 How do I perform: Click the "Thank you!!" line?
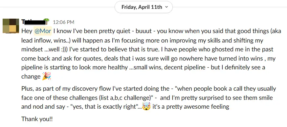[x=37, y=119]
